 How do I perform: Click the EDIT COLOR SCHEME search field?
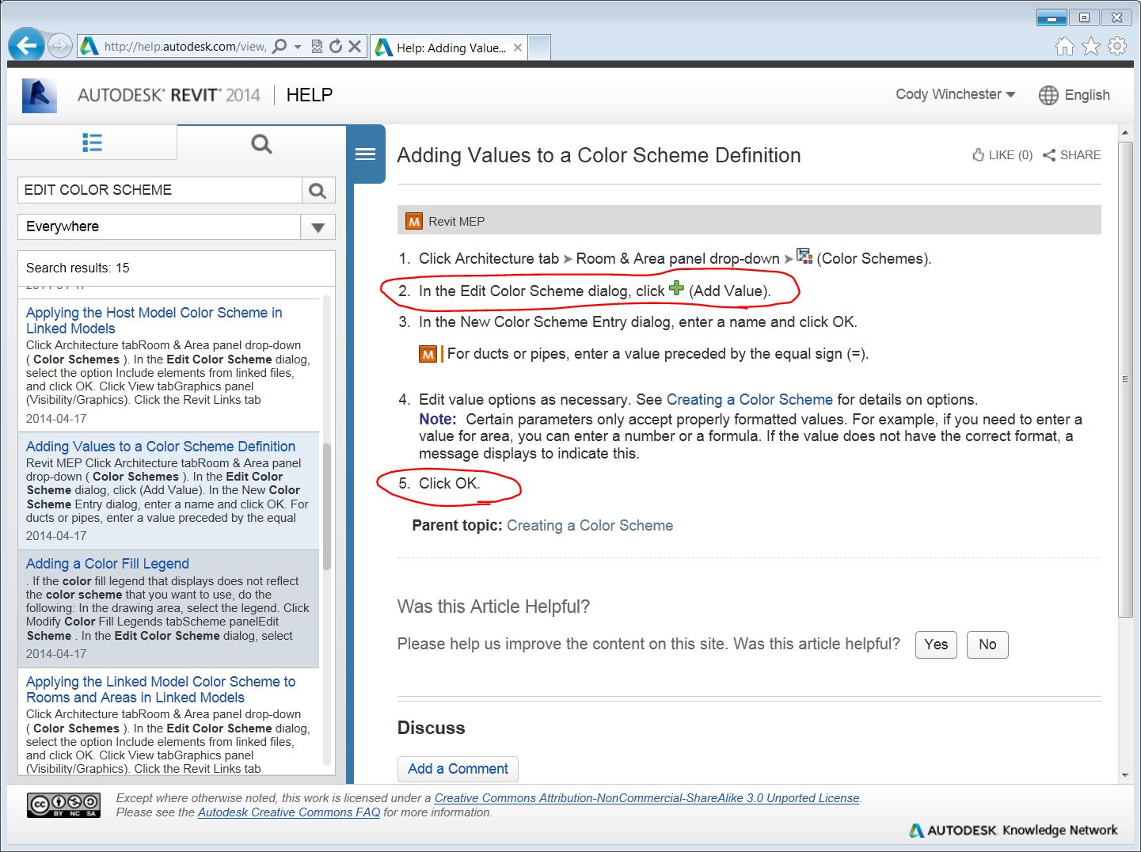(x=160, y=190)
